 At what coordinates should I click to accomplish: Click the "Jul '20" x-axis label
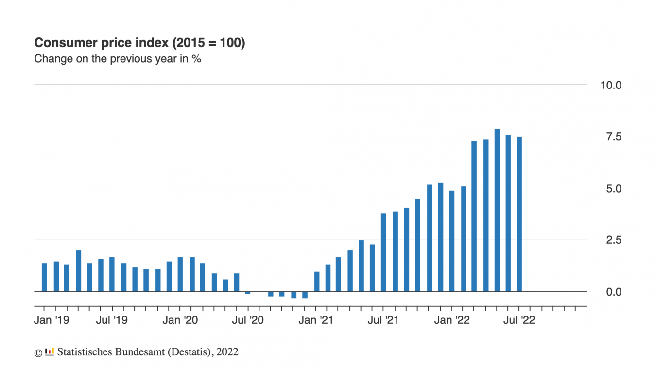coord(248,320)
